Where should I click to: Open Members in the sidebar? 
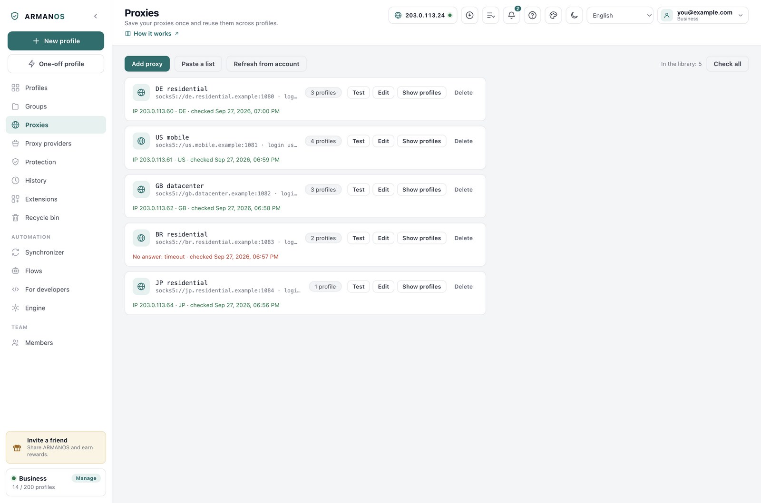pos(56,343)
